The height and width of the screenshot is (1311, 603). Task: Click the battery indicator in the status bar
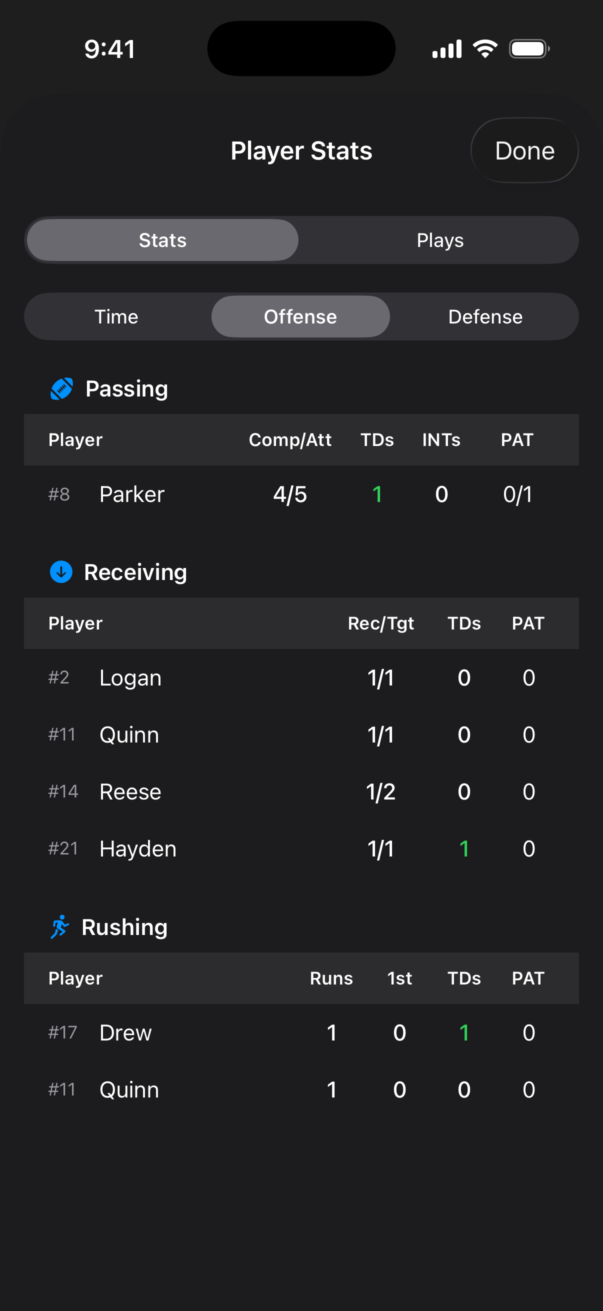pos(528,48)
